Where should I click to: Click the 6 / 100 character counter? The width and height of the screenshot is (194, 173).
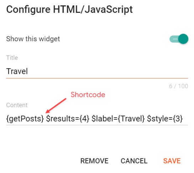click(x=179, y=86)
